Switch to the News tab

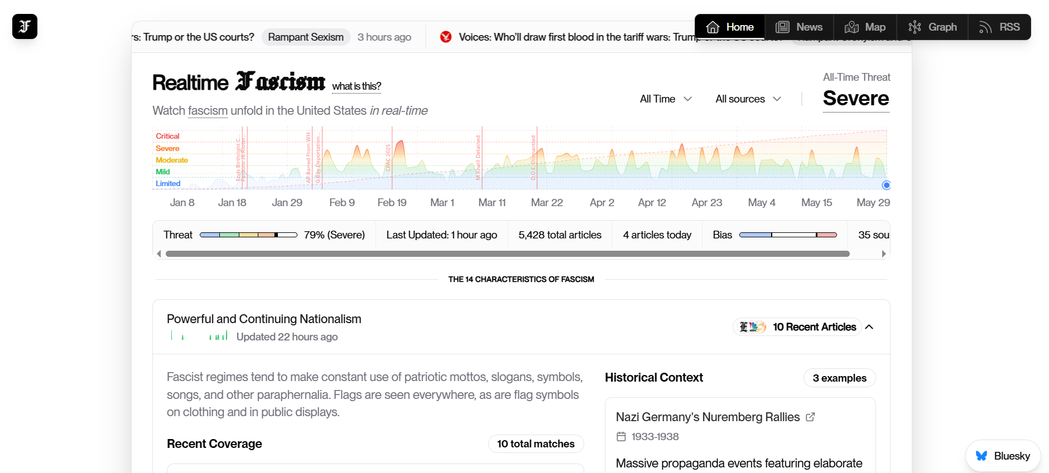[799, 27]
